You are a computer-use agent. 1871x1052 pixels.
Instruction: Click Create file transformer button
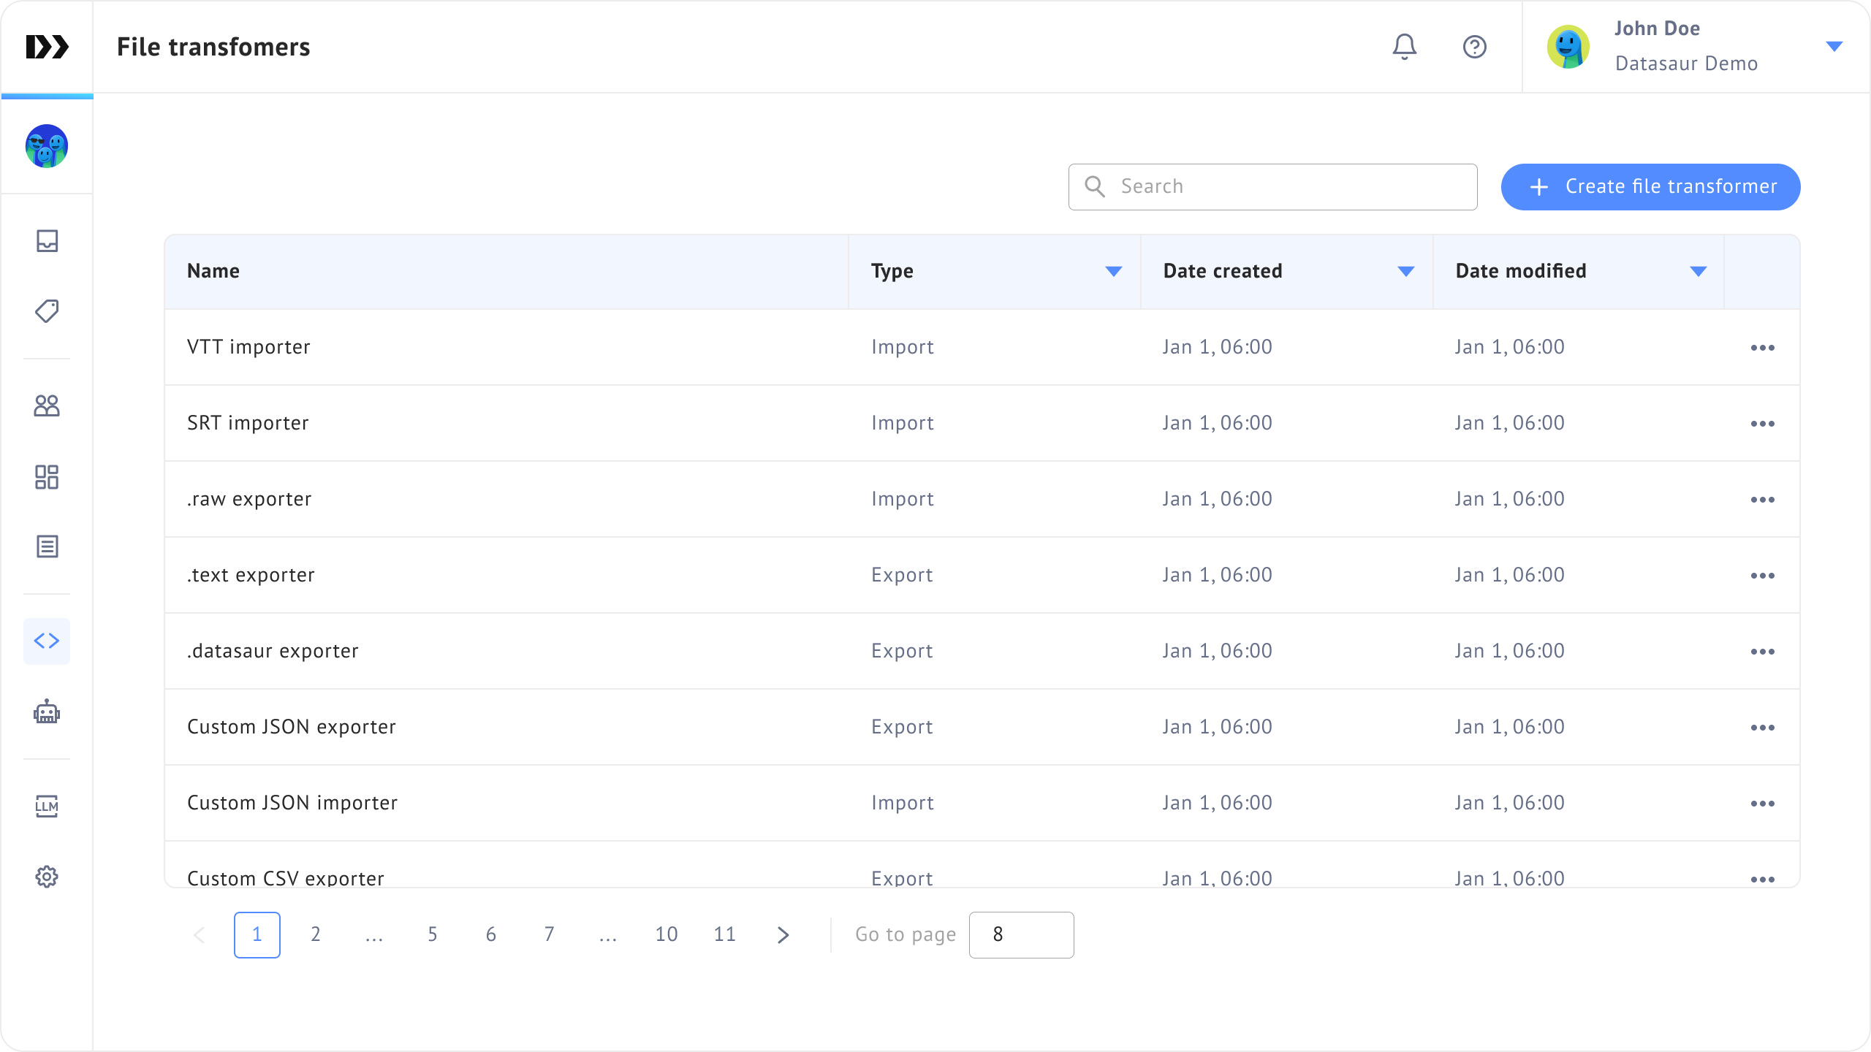1650,187
